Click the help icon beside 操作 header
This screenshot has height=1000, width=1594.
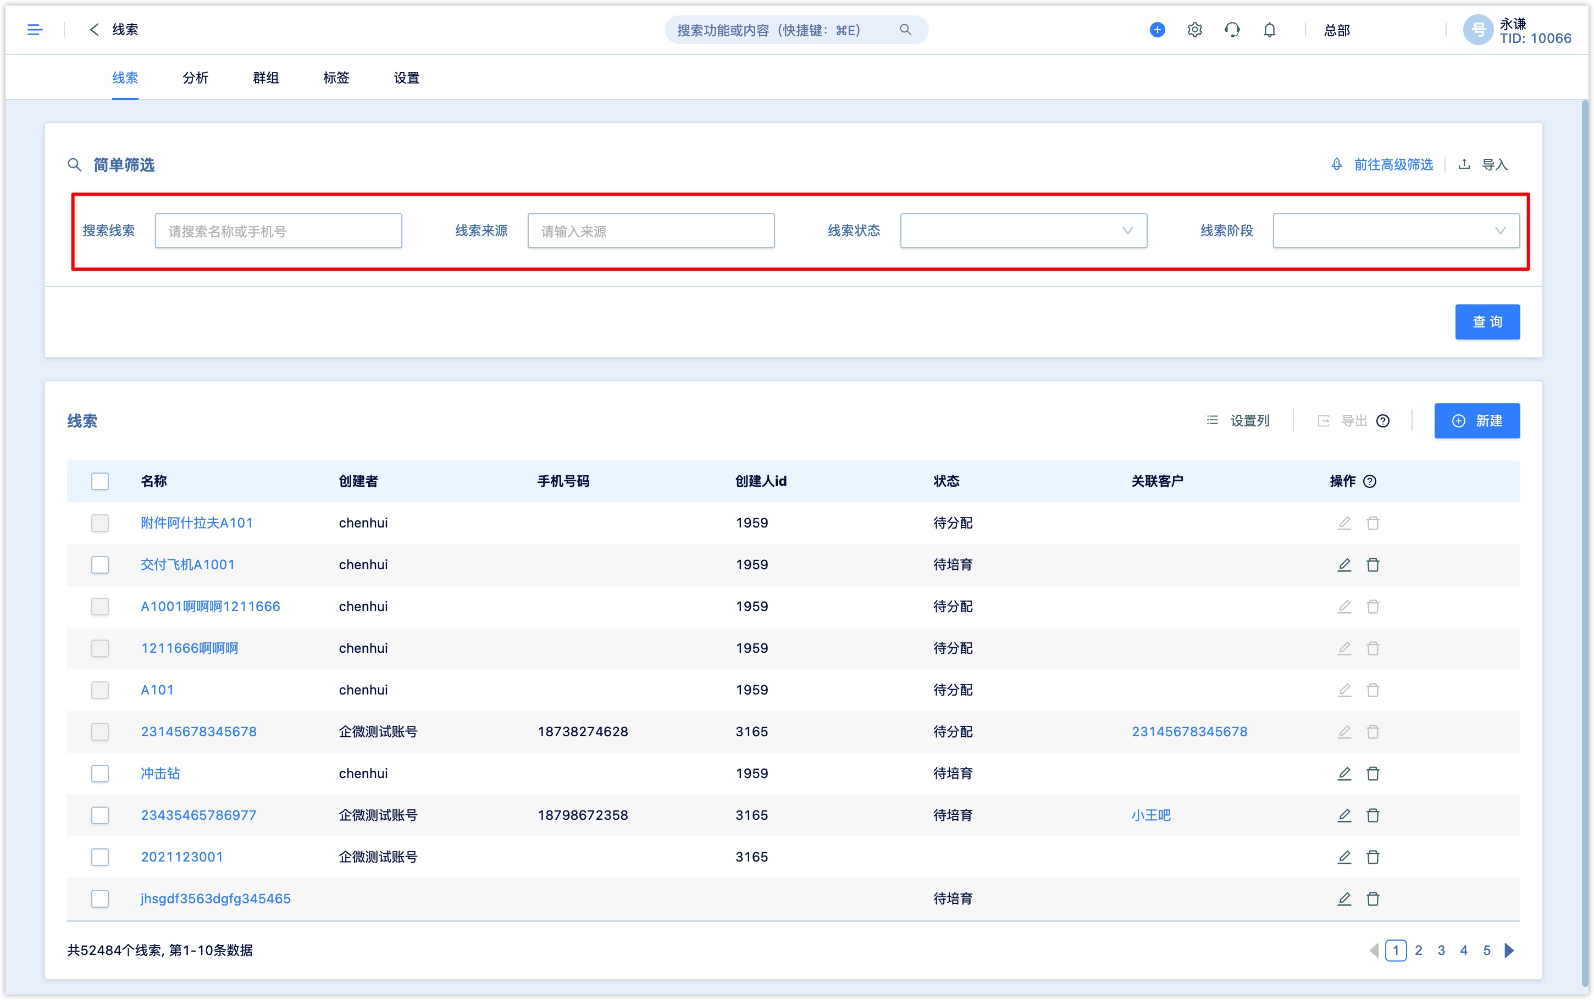[x=1370, y=481]
